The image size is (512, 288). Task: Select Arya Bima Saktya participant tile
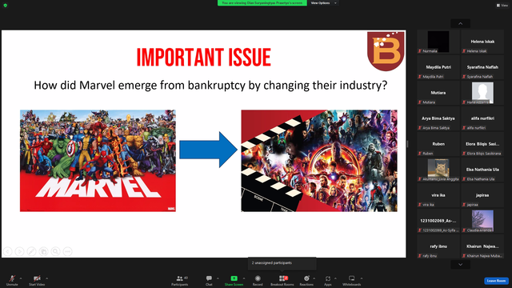click(438, 118)
